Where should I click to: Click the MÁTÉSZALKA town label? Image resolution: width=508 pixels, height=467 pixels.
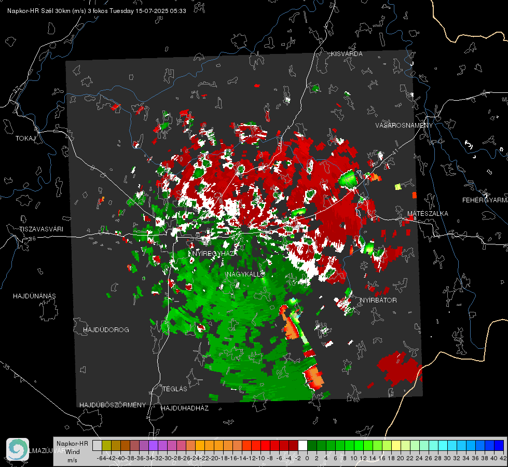428,213
